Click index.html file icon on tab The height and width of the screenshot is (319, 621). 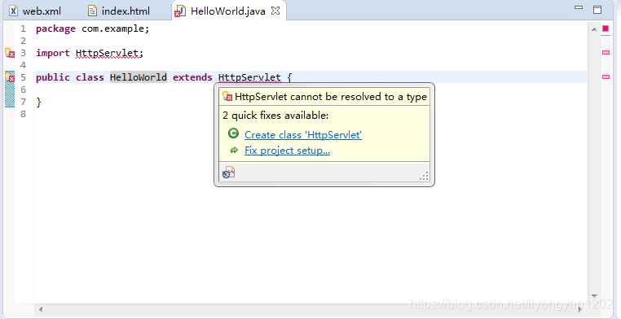click(92, 11)
